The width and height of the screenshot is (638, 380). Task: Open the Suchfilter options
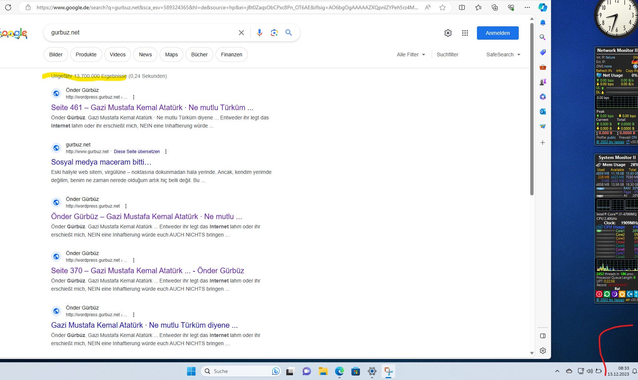tap(447, 54)
